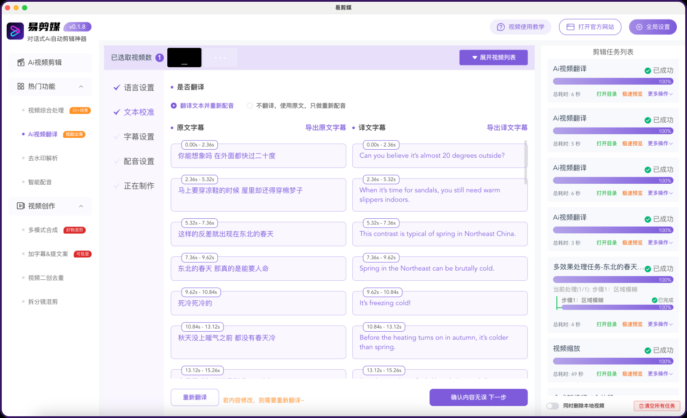Image resolution: width=687 pixels, height=418 pixels.
Task: Select 翻译文本并重新配音 option
Action: [173, 105]
